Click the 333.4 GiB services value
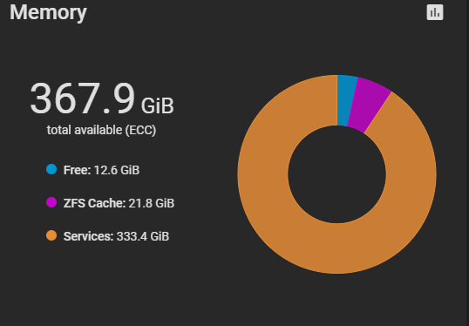The height and width of the screenshot is (326, 469). point(143,236)
